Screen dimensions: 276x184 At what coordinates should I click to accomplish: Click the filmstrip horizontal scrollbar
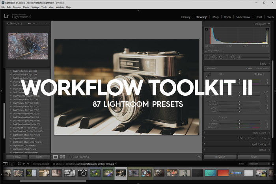point(53,181)
